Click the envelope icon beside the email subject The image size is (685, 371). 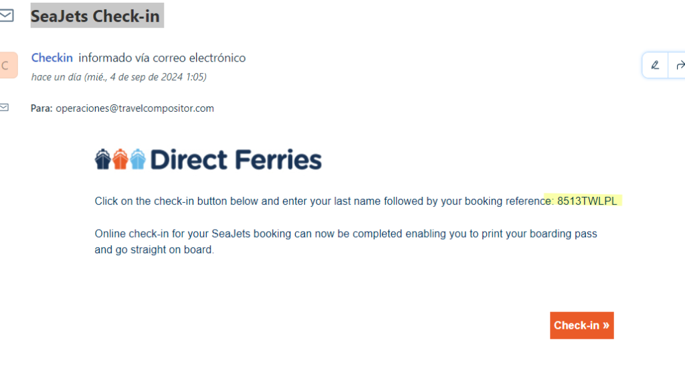tap(6, 16)
